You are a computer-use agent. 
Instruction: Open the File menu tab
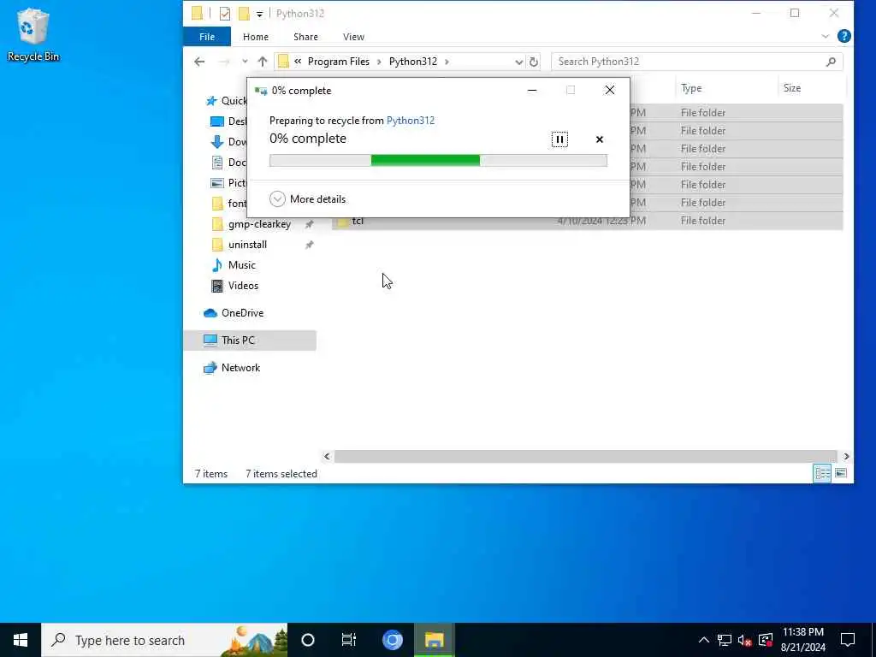[207, 37]
